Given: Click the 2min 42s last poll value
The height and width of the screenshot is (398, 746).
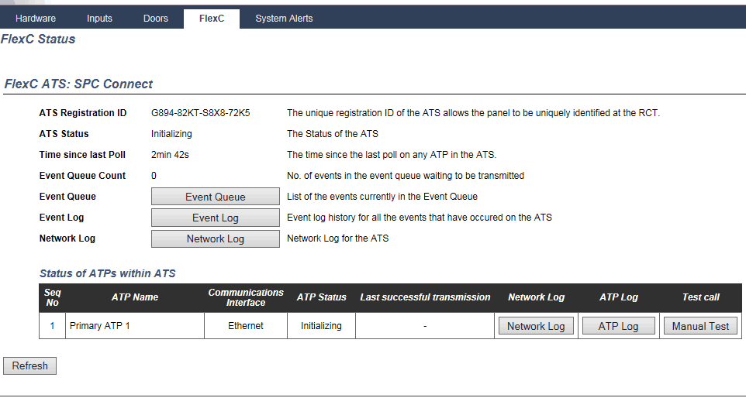Looking at the screenshot, I should click(170, 155).
